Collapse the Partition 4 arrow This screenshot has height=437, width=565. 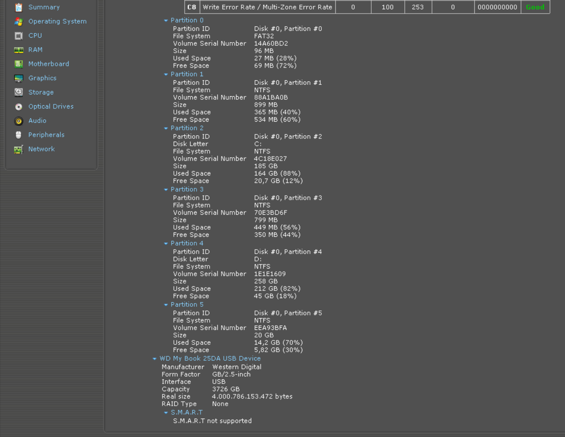166,244
